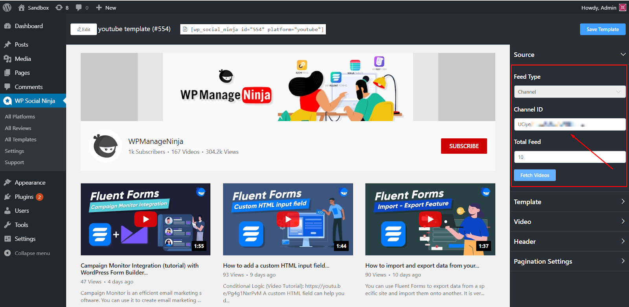Click the '10 days ago' video date
Screen dimensions: 629x307
(x=407, y=275)
